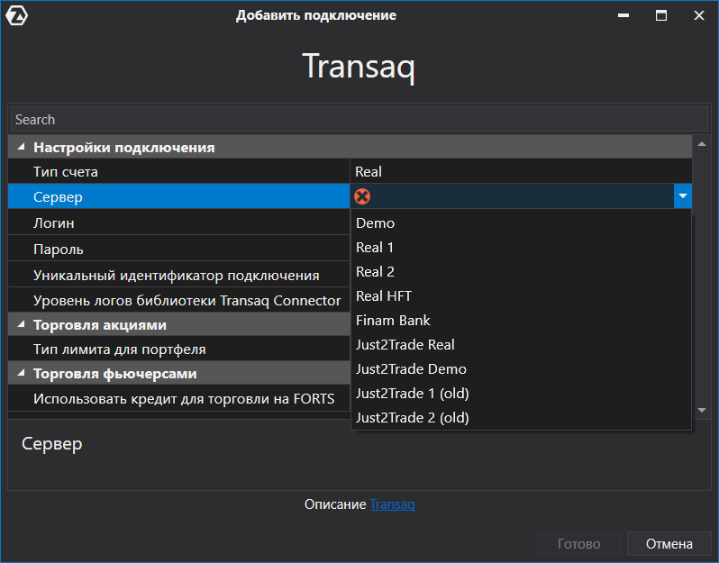Minimize the Добавить подключение window
The image size is (719, 563).
tap(623, 15)
